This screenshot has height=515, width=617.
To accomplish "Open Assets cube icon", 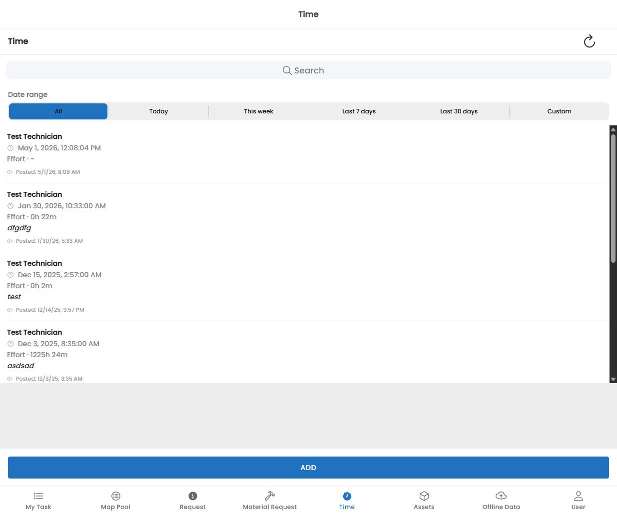I will (424, 496).
